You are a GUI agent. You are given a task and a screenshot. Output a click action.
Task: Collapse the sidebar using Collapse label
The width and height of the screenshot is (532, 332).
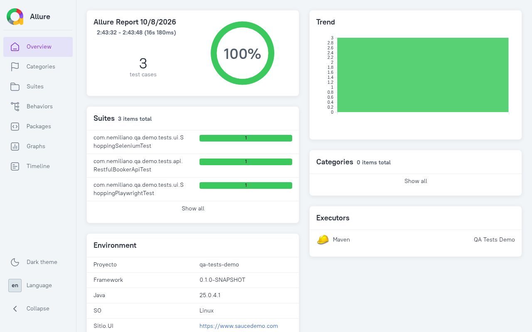38,309
